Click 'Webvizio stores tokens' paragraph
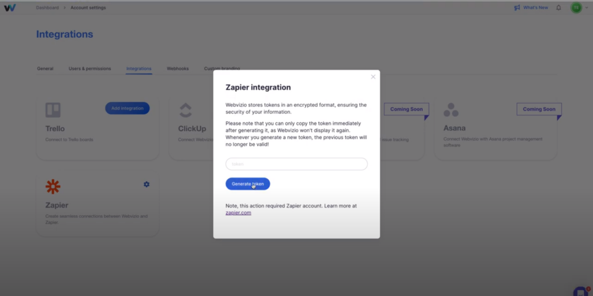593x296 pixels. pos(296,108)
